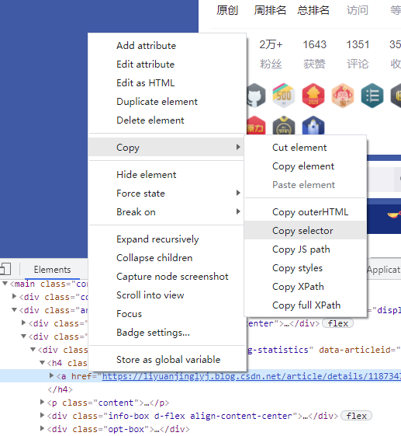The width and height of the screenshot is (401, 436).
Task: Open the Break on submenu
Action: 166,212
